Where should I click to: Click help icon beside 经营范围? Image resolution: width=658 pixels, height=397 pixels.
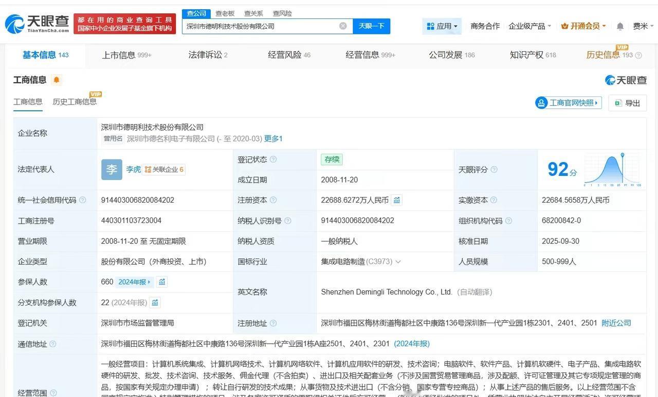point(53,393)
